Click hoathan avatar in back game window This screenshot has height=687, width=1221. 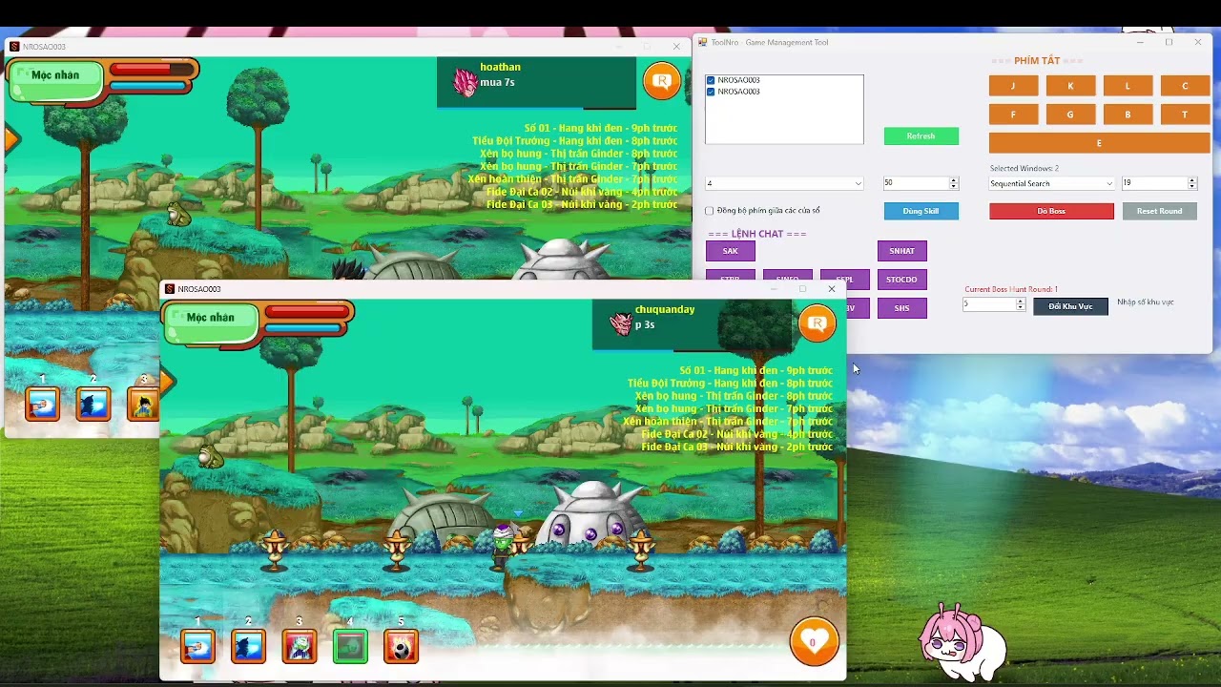point(465,82)
